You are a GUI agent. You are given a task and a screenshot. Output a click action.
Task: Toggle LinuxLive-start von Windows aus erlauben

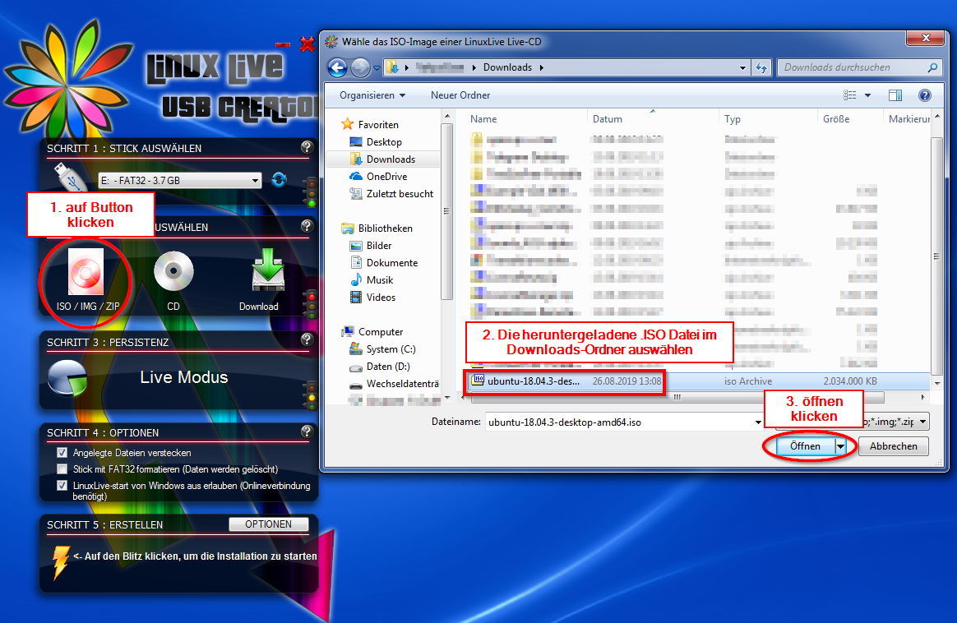(x=62, y=486)
